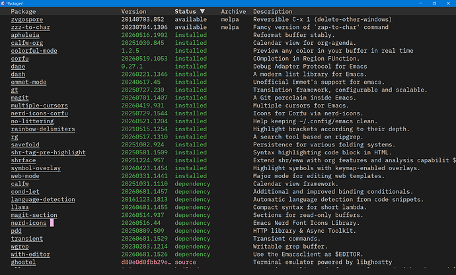Click the melpa archive for zzz-to-char
The image size is (456, 275).
click(230, 27)
